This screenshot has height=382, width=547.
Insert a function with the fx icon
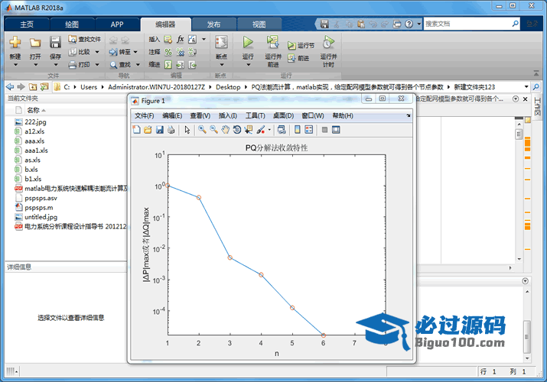pyautogui.click(x=180, y=39)
